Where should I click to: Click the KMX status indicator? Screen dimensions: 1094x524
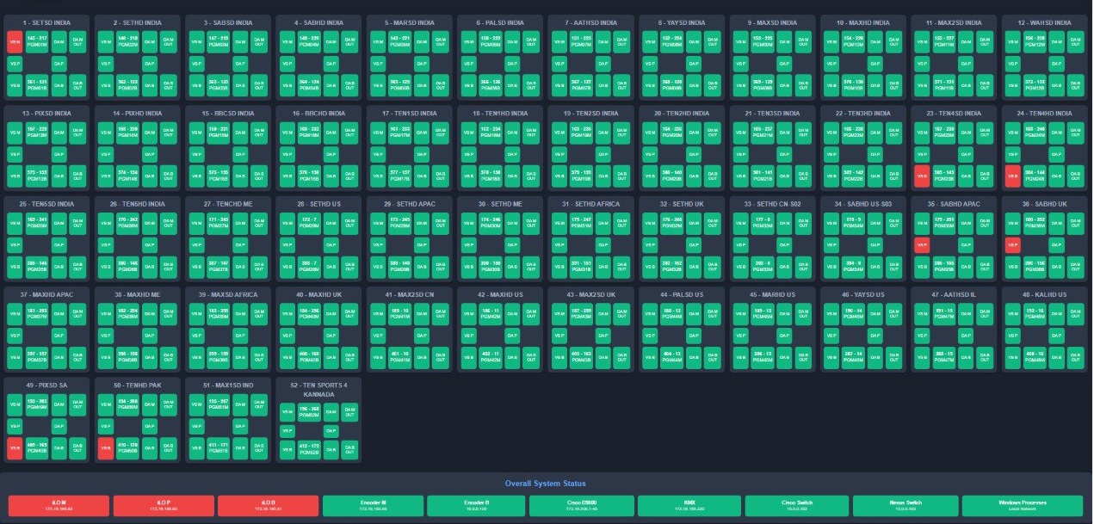coord(688,504)
